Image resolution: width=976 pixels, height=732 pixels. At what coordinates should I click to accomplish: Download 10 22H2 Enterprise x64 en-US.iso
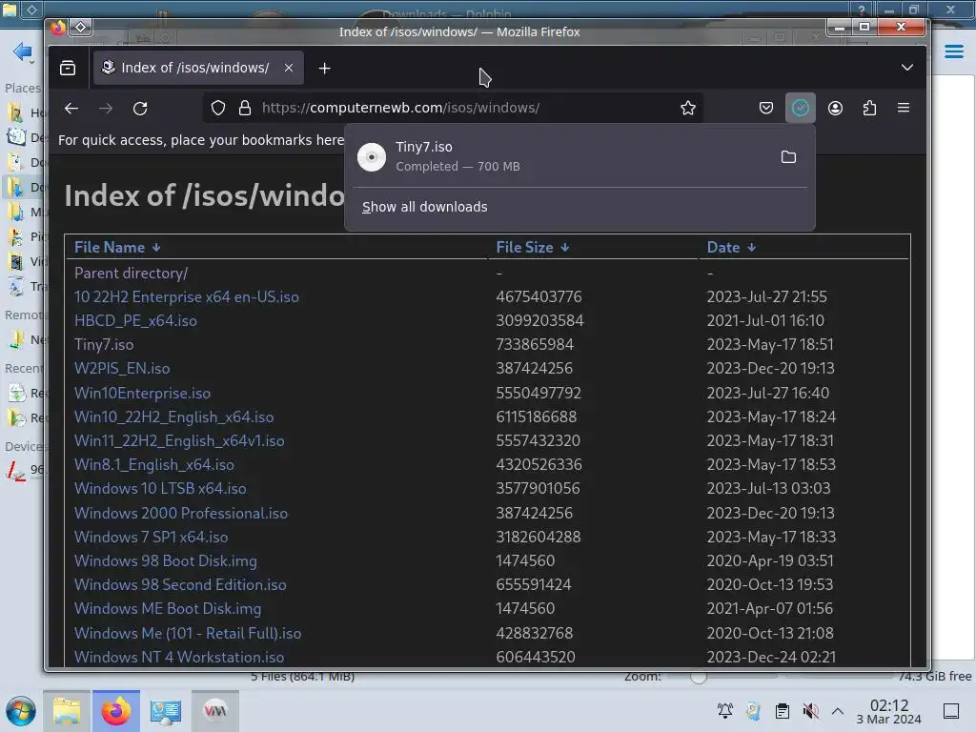[x=186, y=297]
